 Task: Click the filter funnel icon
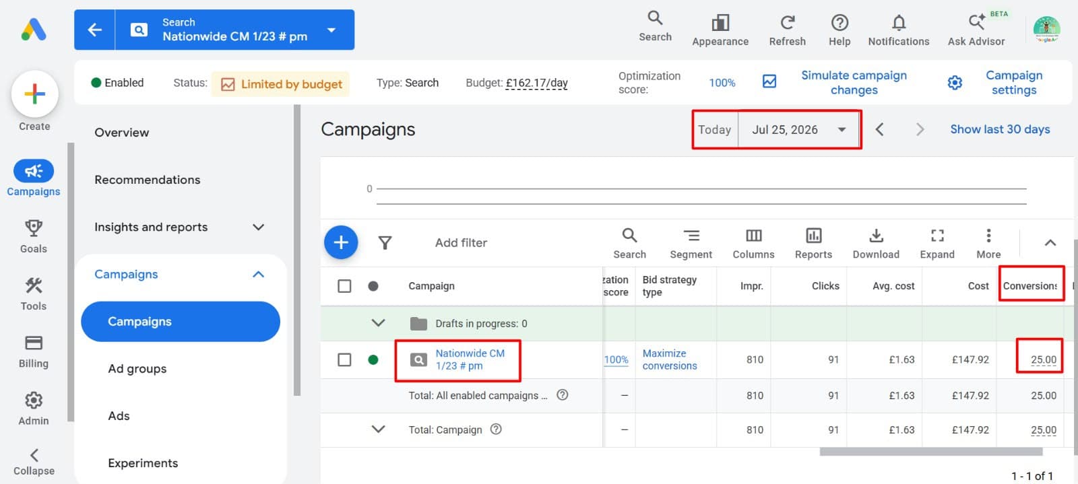tap(385, 242)
